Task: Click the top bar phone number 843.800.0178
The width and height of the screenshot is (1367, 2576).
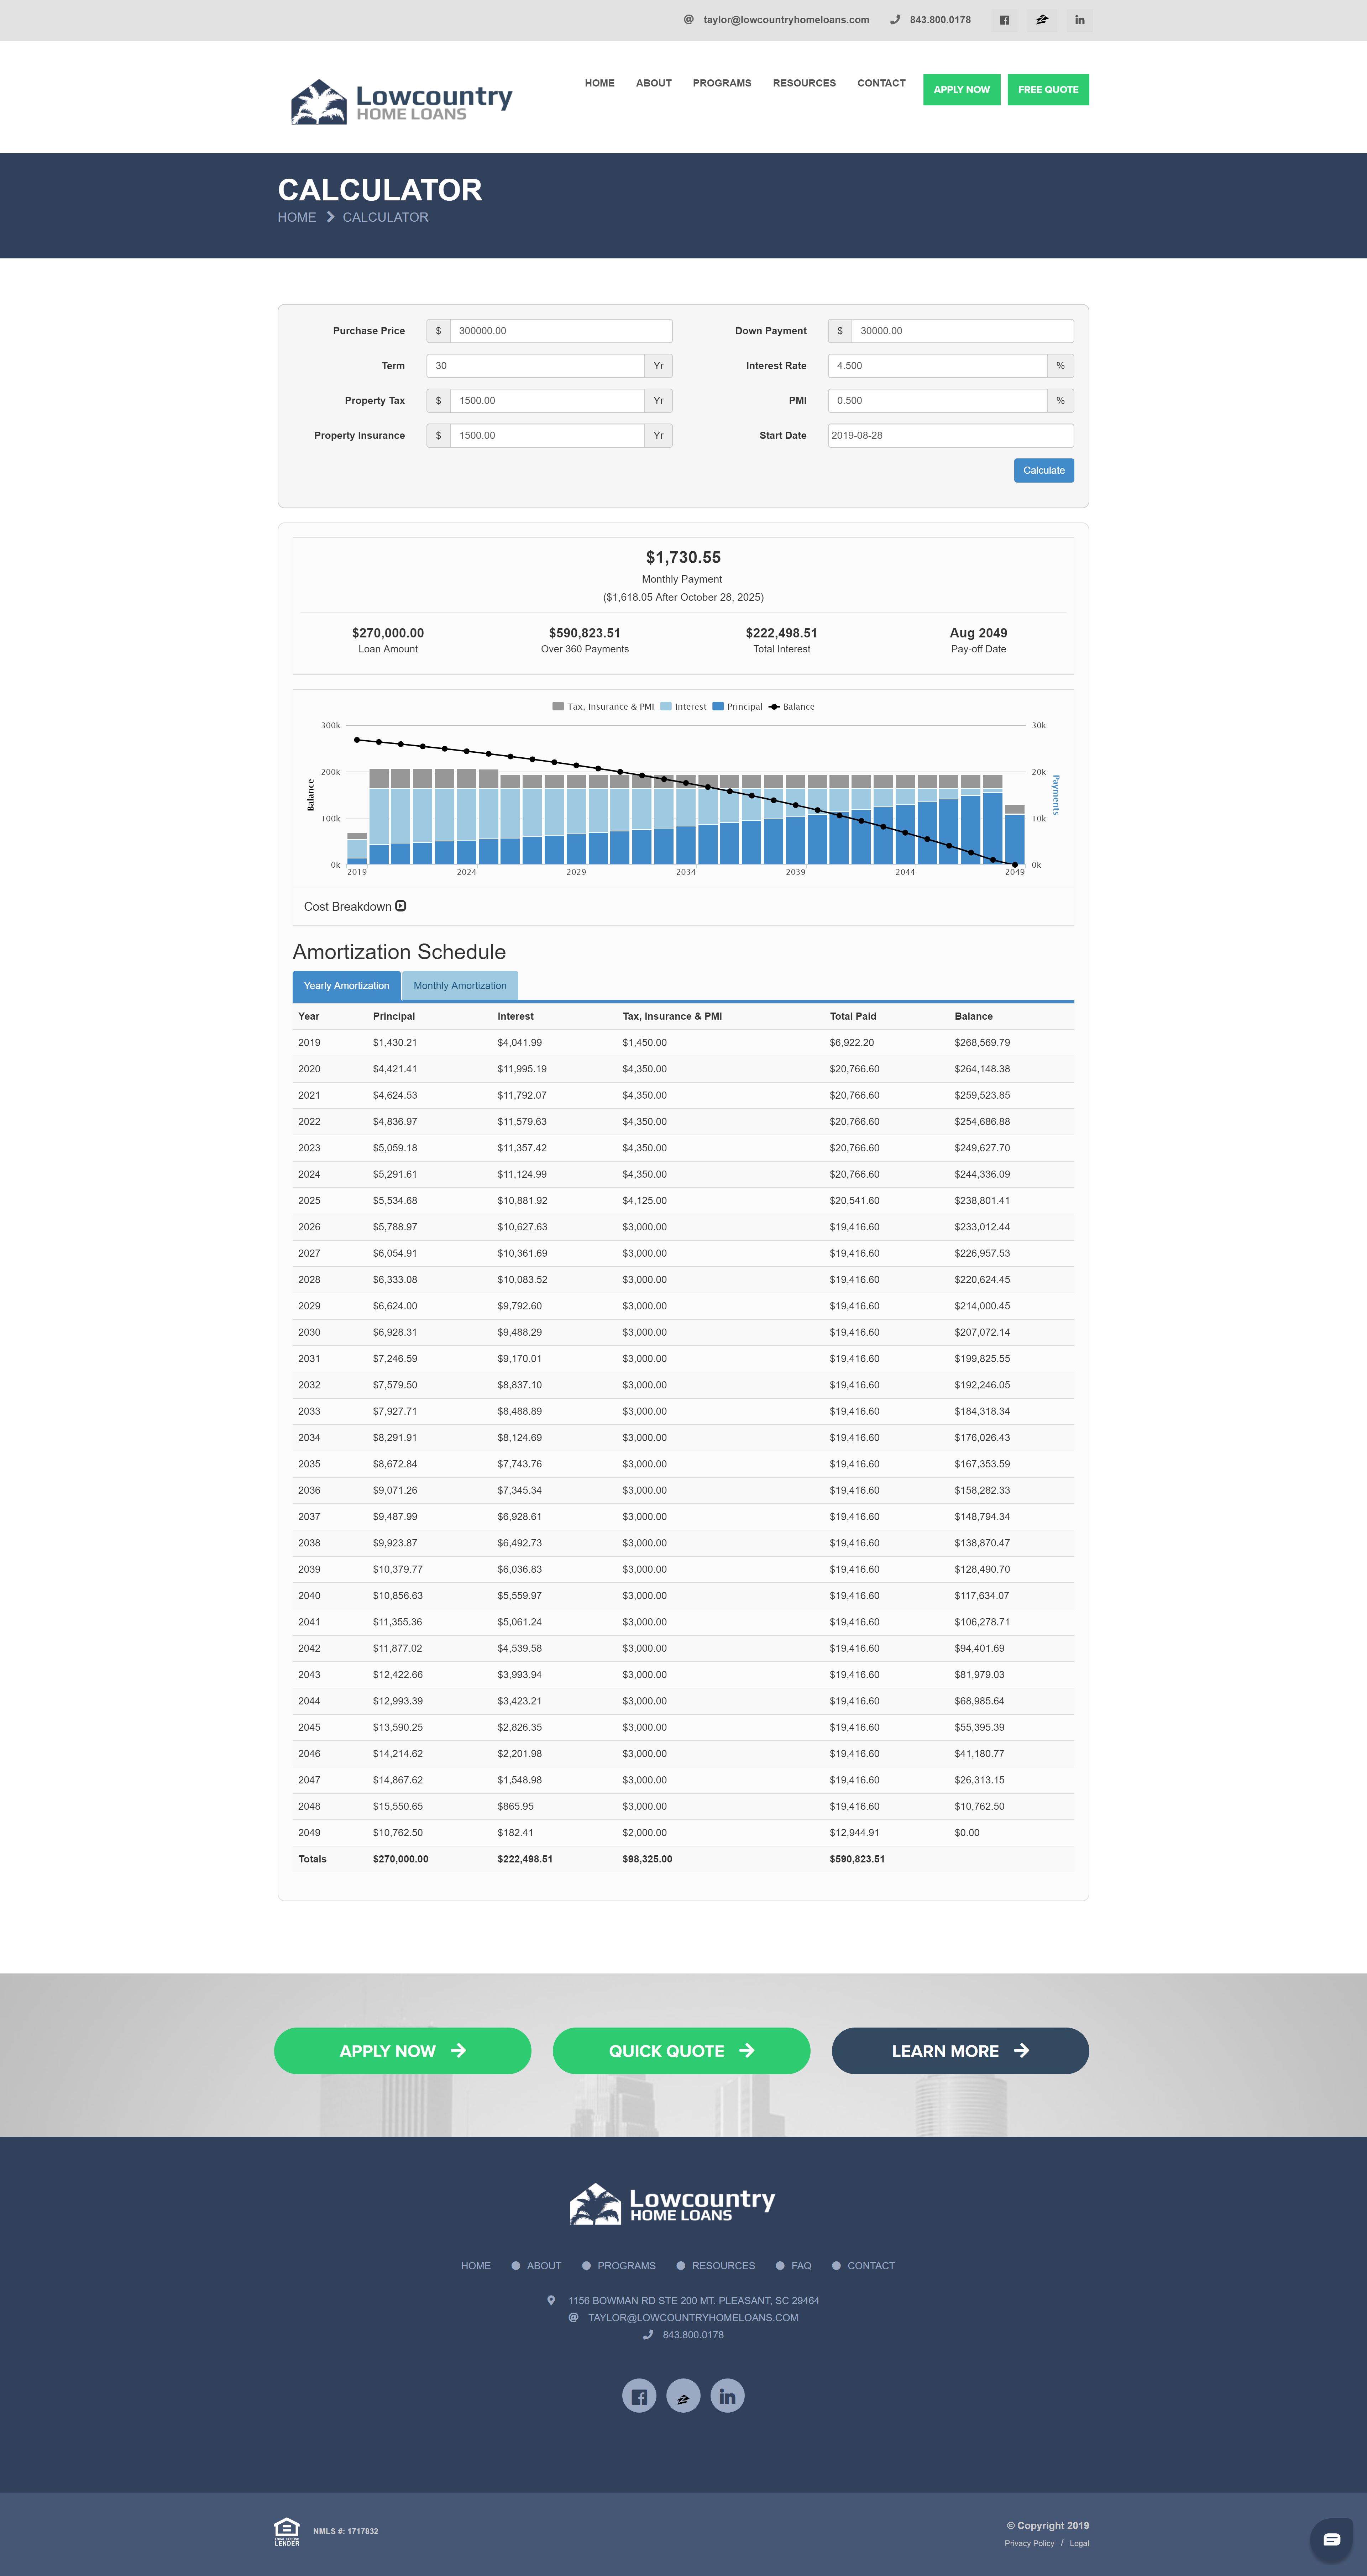Action: (940, 20)
